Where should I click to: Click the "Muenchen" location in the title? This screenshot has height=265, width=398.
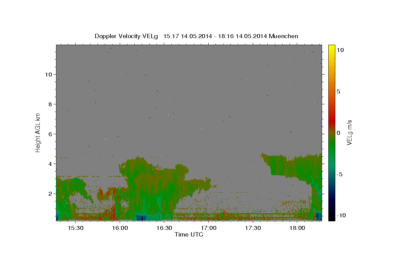pyautogui.click(x=284, y=36)
